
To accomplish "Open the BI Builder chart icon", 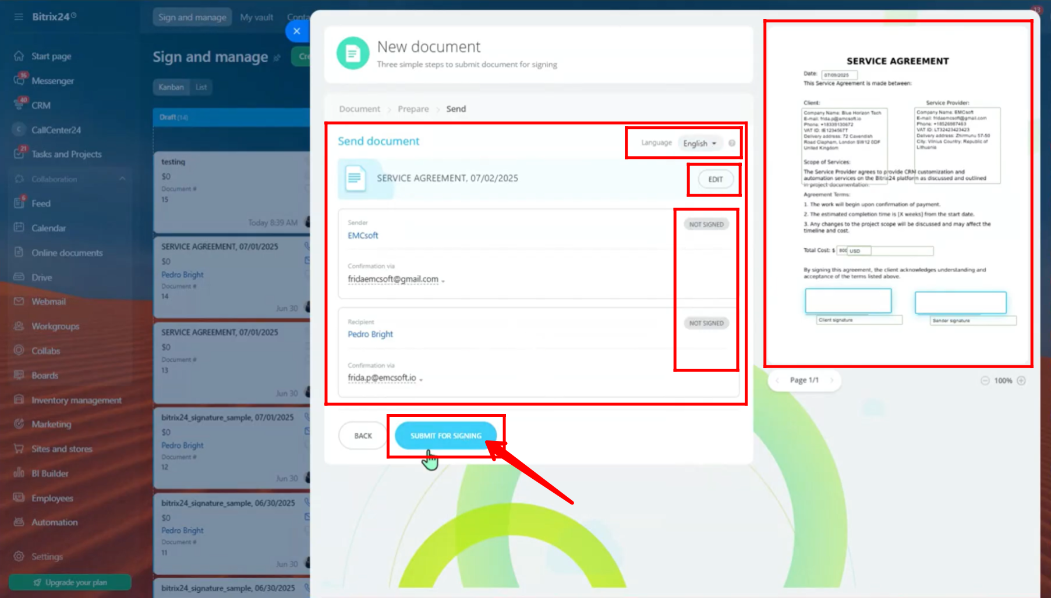I will (x=19, y=473).
